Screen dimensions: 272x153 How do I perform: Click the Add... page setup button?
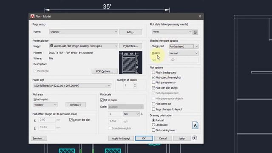pos(130,32)
